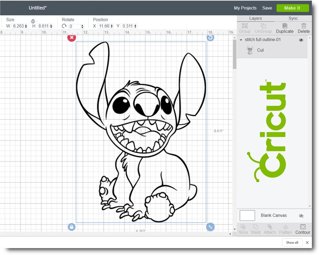Click the Flatten tool
This screenshot has height=255, width=319.
click(x=285, y=229)
